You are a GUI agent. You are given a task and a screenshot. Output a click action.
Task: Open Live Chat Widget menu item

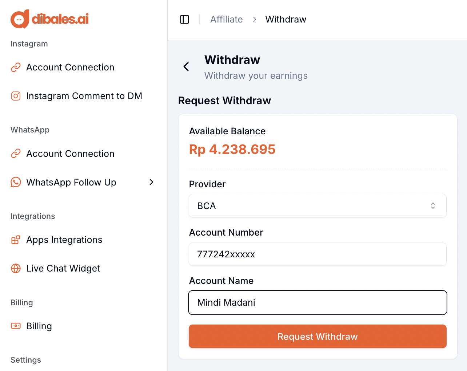[63, 268]
